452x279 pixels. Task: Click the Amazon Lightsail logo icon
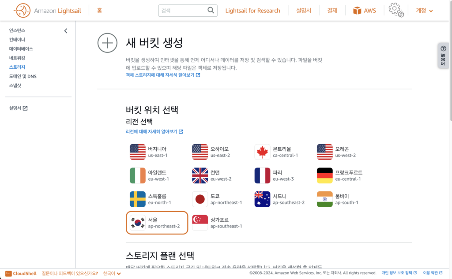click(22, 11)
